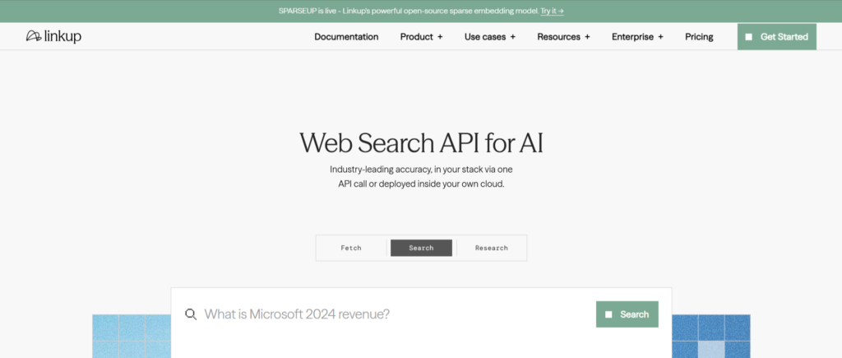This screenshot has height=358, width=842.
Task: Open the Documentation page
Action: (x=346, y=36)
